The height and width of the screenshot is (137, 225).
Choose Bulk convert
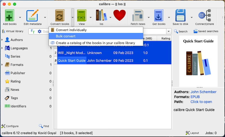pos(96,36)
